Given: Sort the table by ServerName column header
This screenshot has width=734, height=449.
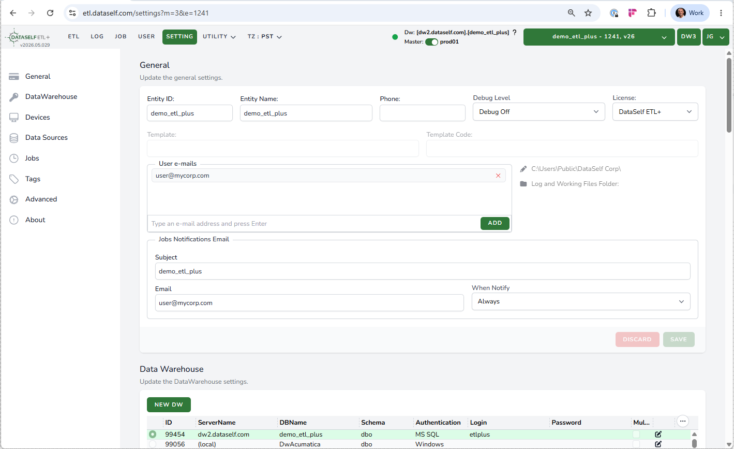Looking at the screenshot, I should pyautogui.click(x=217, y=423).
